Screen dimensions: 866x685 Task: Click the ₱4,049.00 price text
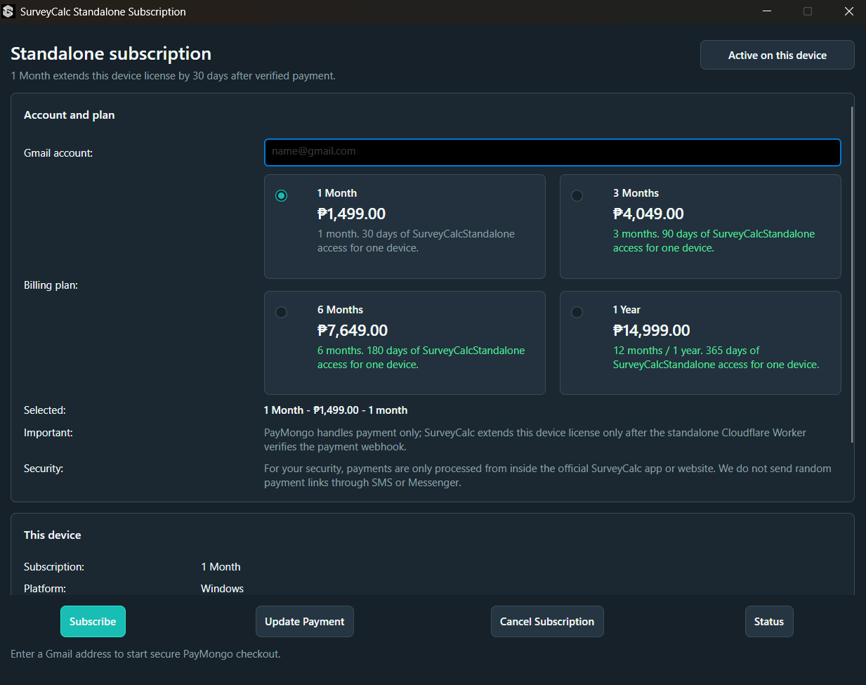648,214
